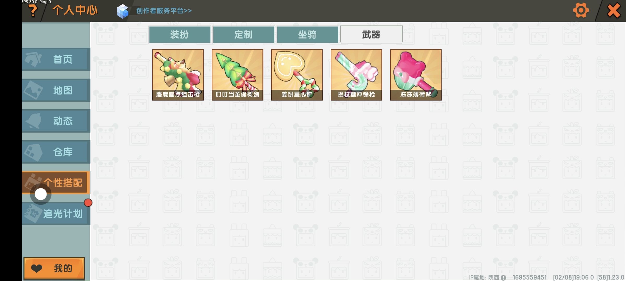The image size is (626, 281).
Task: Open 地图 in the sidebar
Action: pyautogui.click(x=56, y=90)
